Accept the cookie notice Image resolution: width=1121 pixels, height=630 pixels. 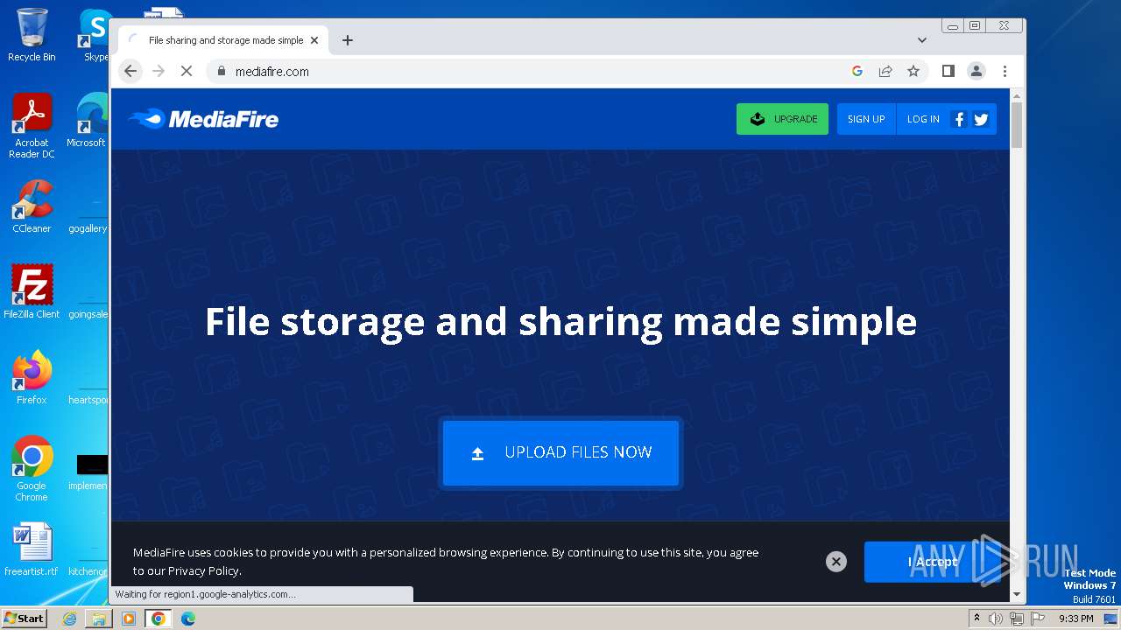coord(933,562)
